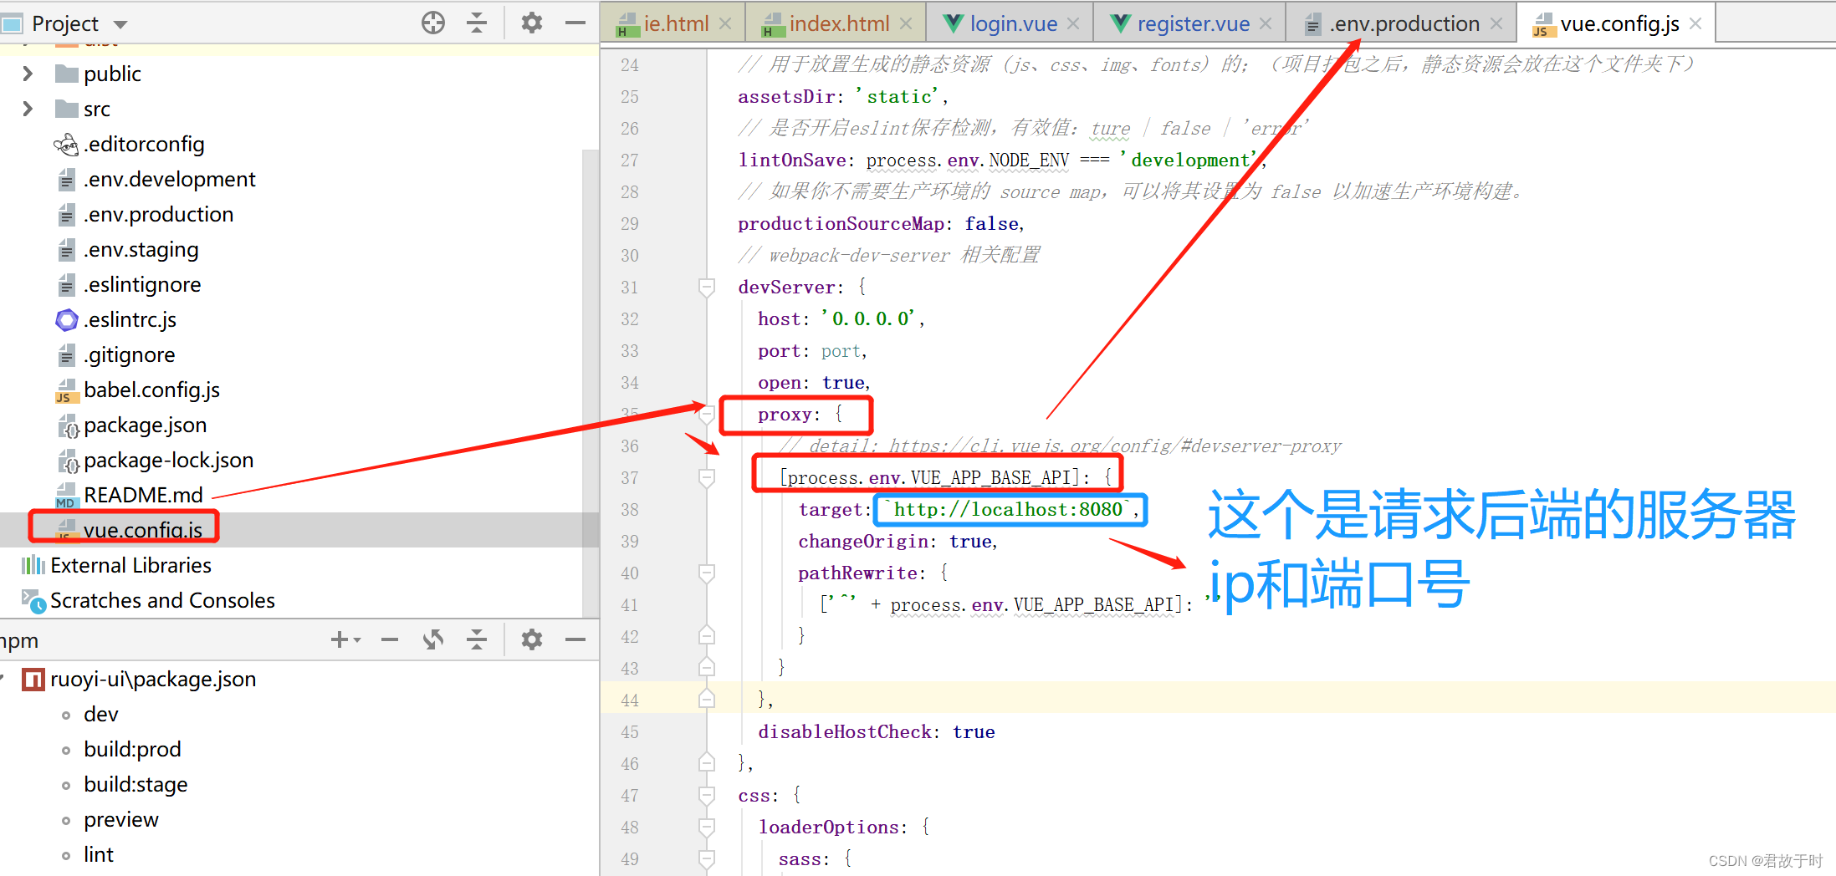Expand the public folder
The width and height of the screenshot is (1836, 876).
pos(28,74)
